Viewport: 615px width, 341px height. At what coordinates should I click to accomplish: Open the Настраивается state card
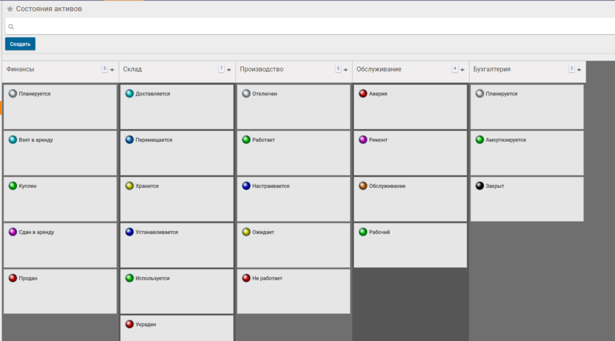point(293,199)
